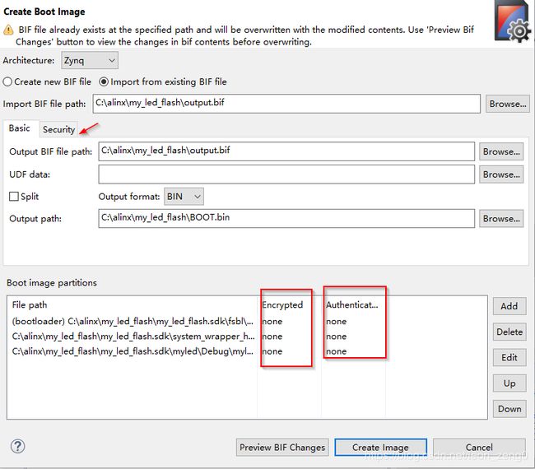Open the Output format BIN dropdown
This screenshot has height=469, width=535.
coord(184,197)
